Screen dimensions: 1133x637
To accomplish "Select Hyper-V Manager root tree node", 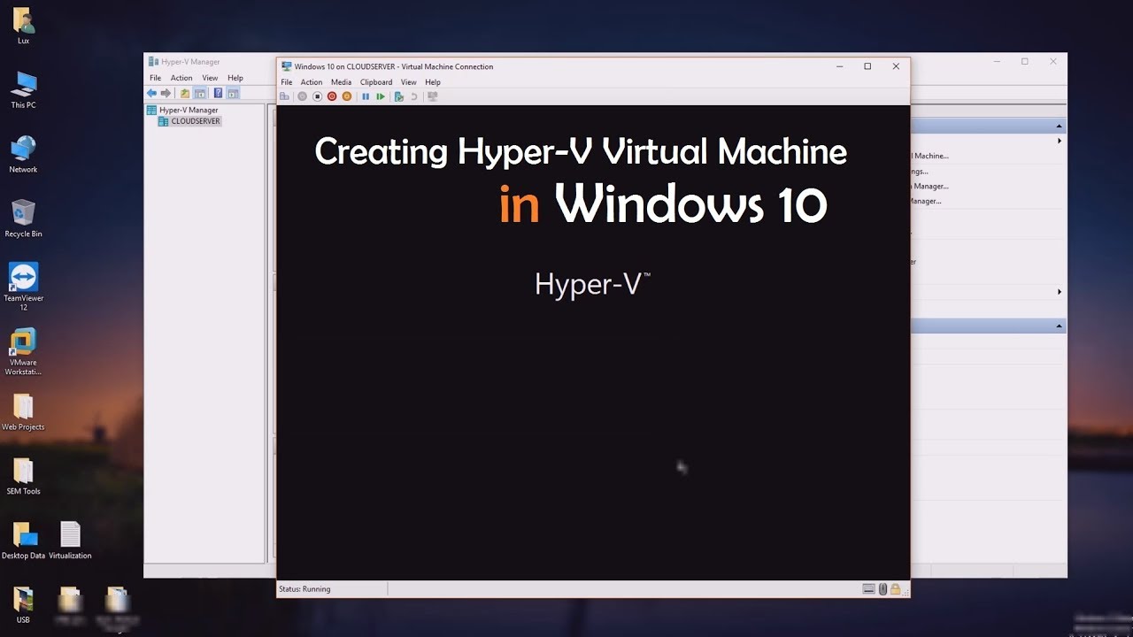I will (182, 110).
